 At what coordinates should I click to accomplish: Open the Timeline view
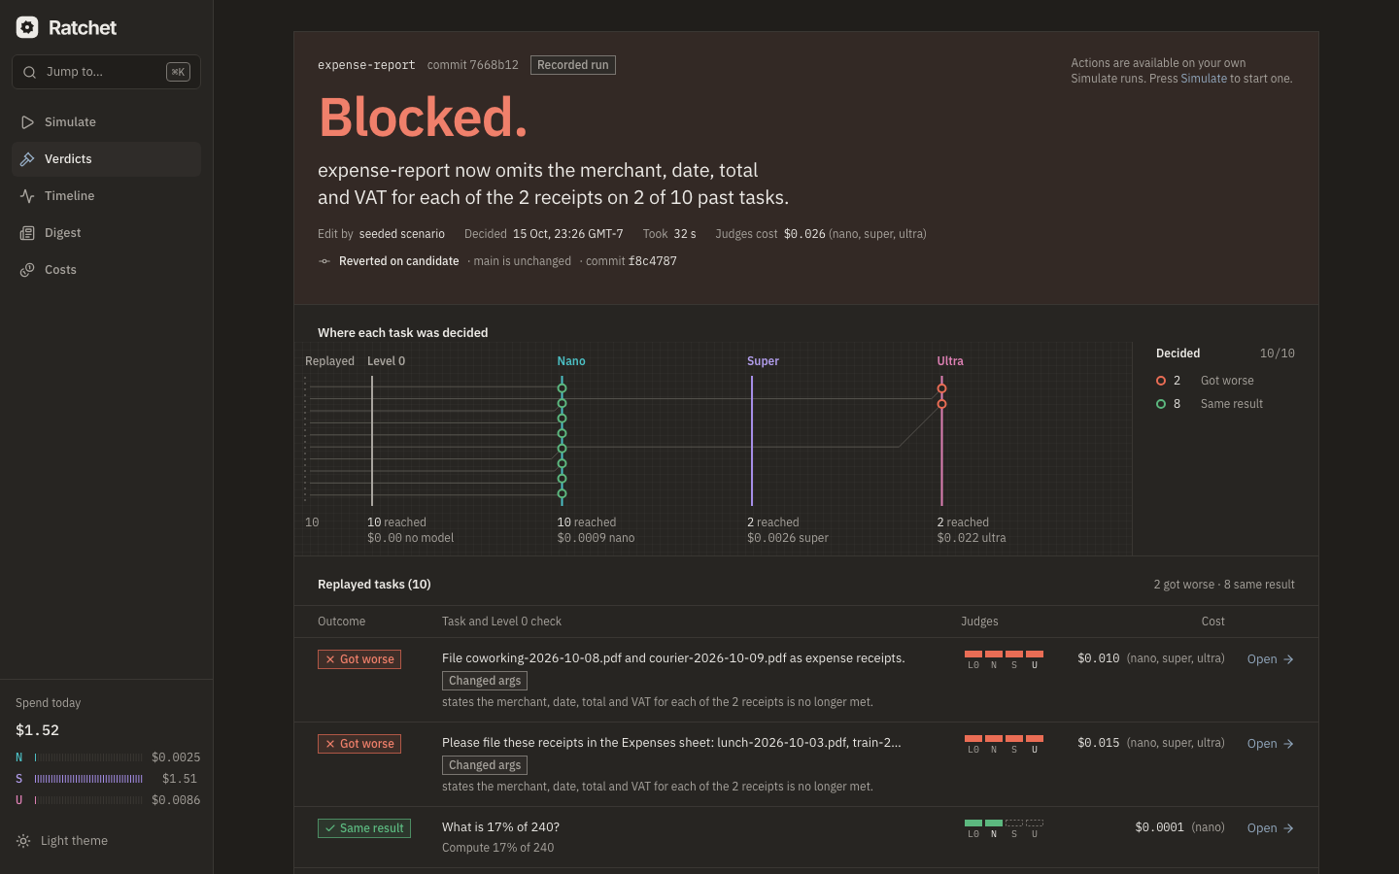106,196
